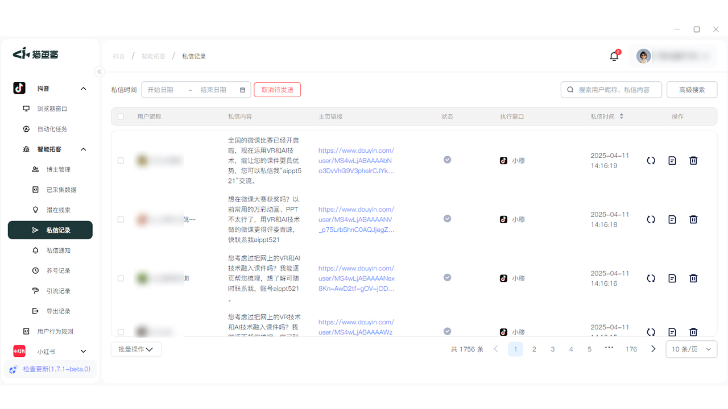Click status check icon in 14:16:18 row
728x409 pixels.
pyautogui.click(x=447, y=219)
